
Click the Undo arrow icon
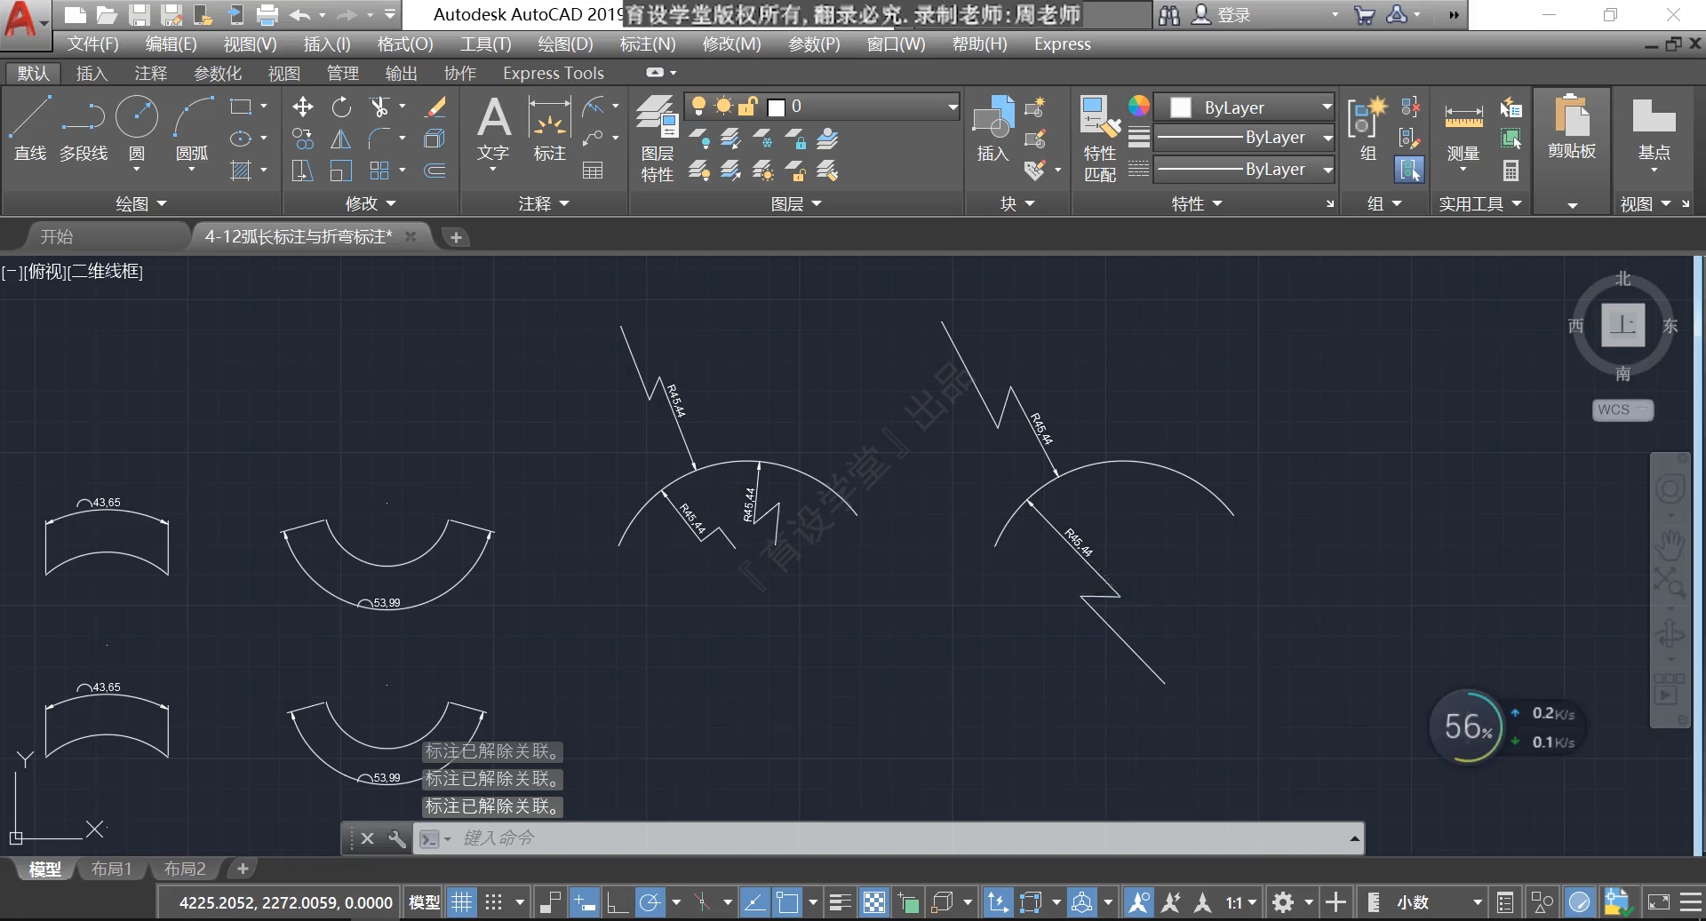300,14
